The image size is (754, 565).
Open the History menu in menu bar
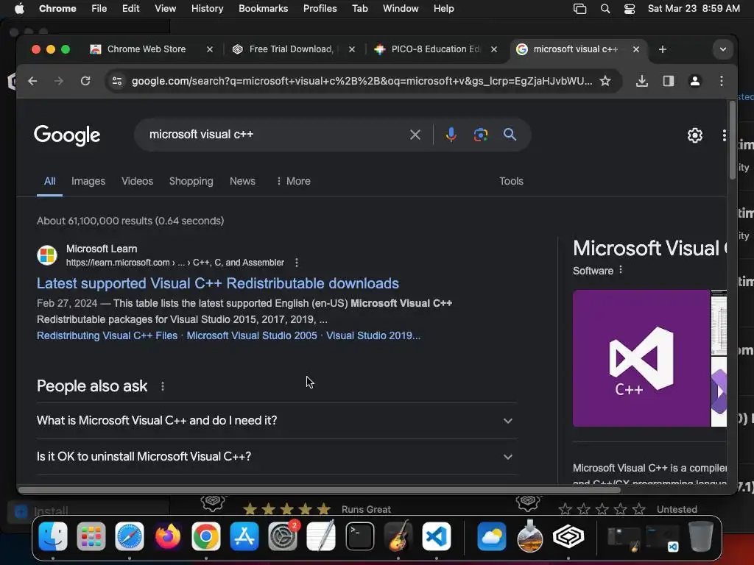click(x=207, y=9)
